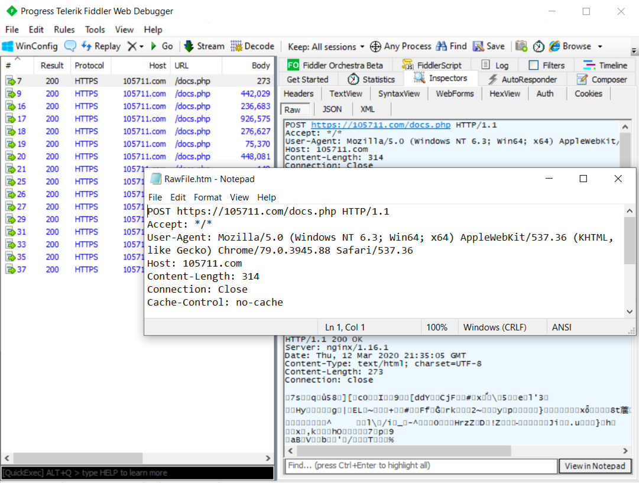The image size is (639, 483).
Task: Select the Headers request inspector tab
Action: 299,94
